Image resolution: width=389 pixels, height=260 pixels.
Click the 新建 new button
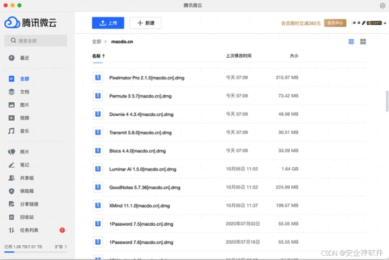[145, 23]
